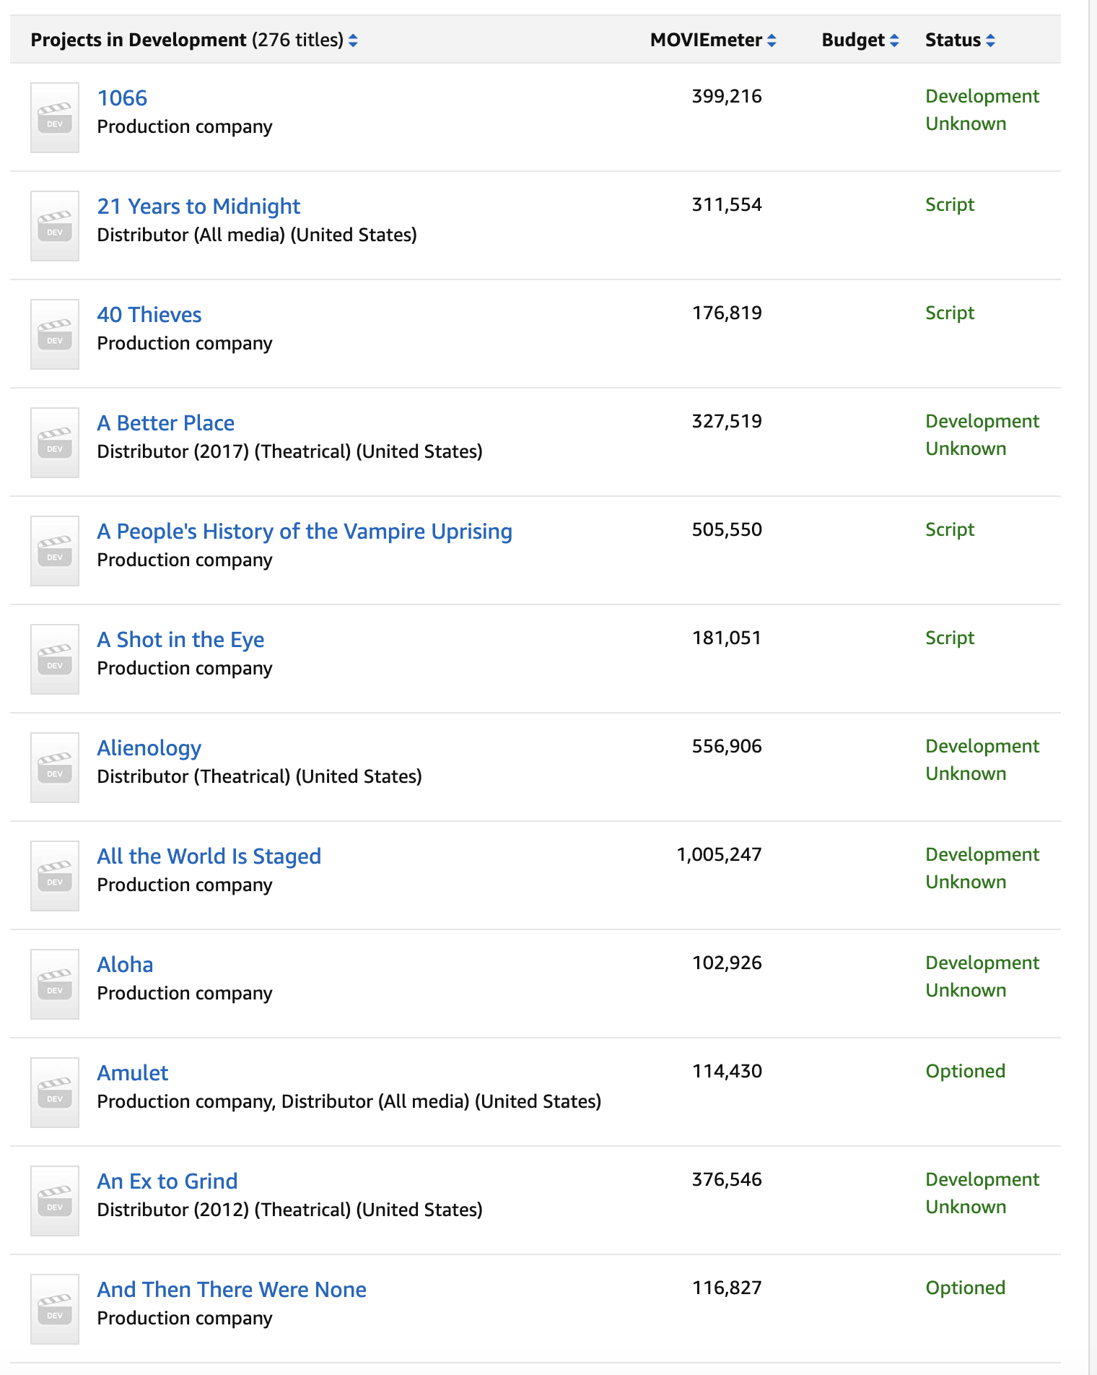Select DEV icon for And Then There Were None
Screen dimensions: 1097x1375
pyautogui.click(x=55, y=1309)
